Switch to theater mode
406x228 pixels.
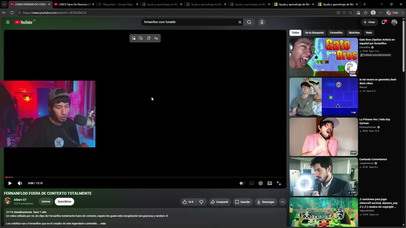pyautogui.click(x=270, y=183)
